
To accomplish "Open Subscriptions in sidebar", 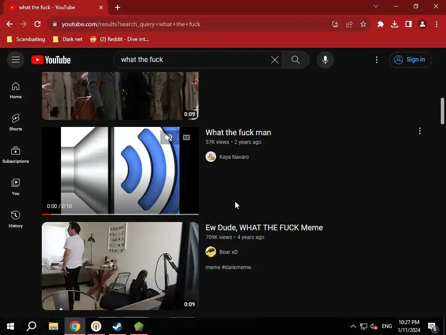I will (x=16, y=155).
